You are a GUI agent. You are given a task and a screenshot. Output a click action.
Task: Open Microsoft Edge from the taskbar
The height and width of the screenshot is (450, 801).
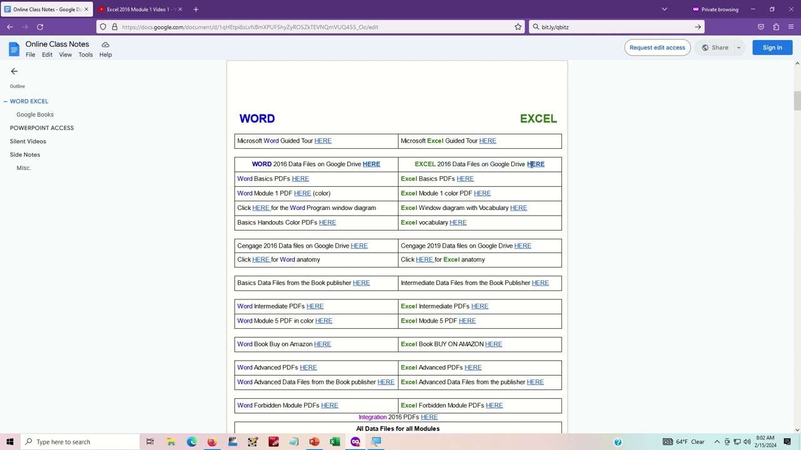[x=191, y=442]
